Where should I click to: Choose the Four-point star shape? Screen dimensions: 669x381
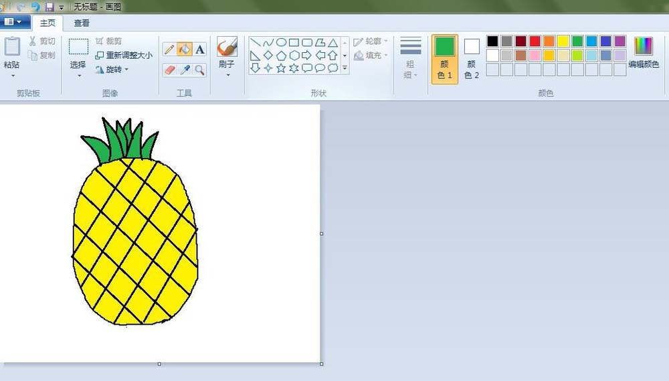(x=268, y=68)
